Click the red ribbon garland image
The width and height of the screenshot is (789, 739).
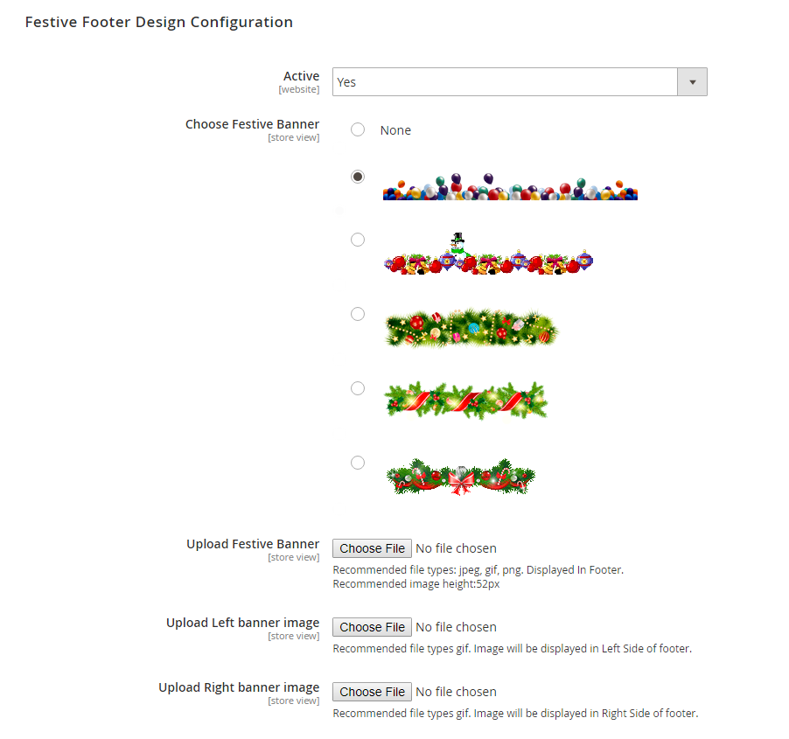click(465, 401)
